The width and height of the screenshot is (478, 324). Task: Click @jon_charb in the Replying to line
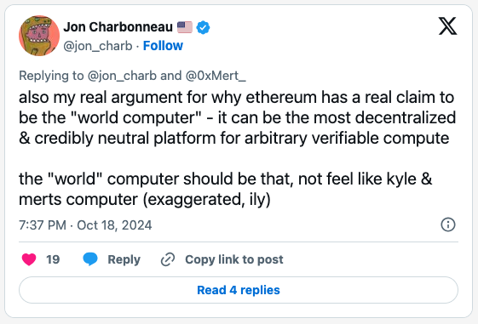(122, 76)
